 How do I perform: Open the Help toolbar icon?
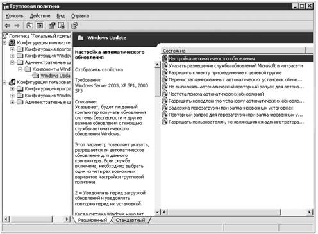[x=74, y=26]
